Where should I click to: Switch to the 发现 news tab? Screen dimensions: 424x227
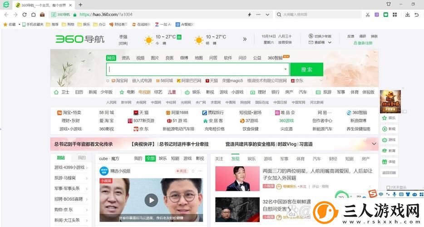point(235,159)
